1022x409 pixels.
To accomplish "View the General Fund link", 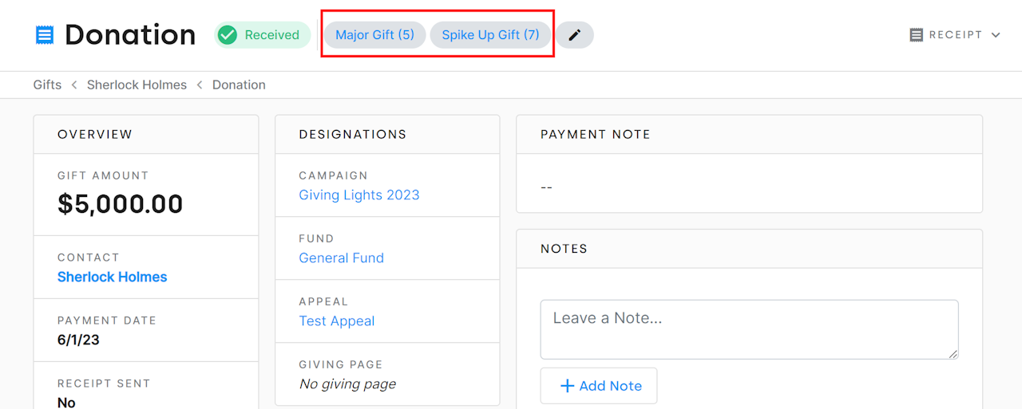I will (341, 258).
